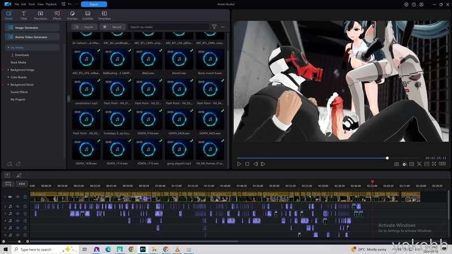Collapse the My Media tree item
This screenshot has height=254, width=452.
coord(8,47)
